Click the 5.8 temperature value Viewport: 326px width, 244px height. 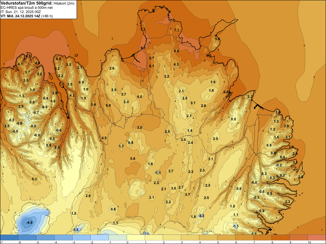tap(133, 159)
